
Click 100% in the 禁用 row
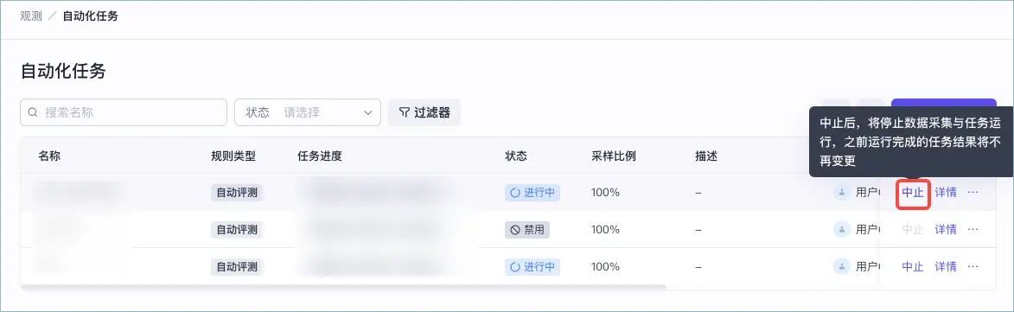[605, 229]
